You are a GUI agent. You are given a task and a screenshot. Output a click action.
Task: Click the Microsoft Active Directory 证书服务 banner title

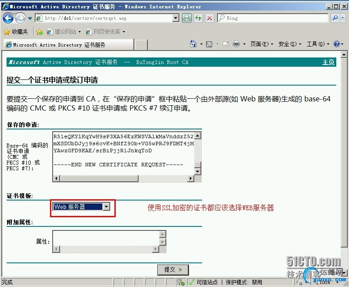coord(63,62)
